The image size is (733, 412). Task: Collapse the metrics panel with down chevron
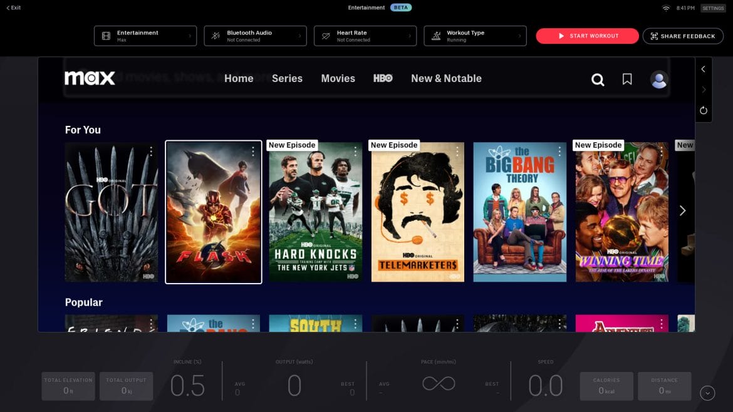[x=707, y=393]
